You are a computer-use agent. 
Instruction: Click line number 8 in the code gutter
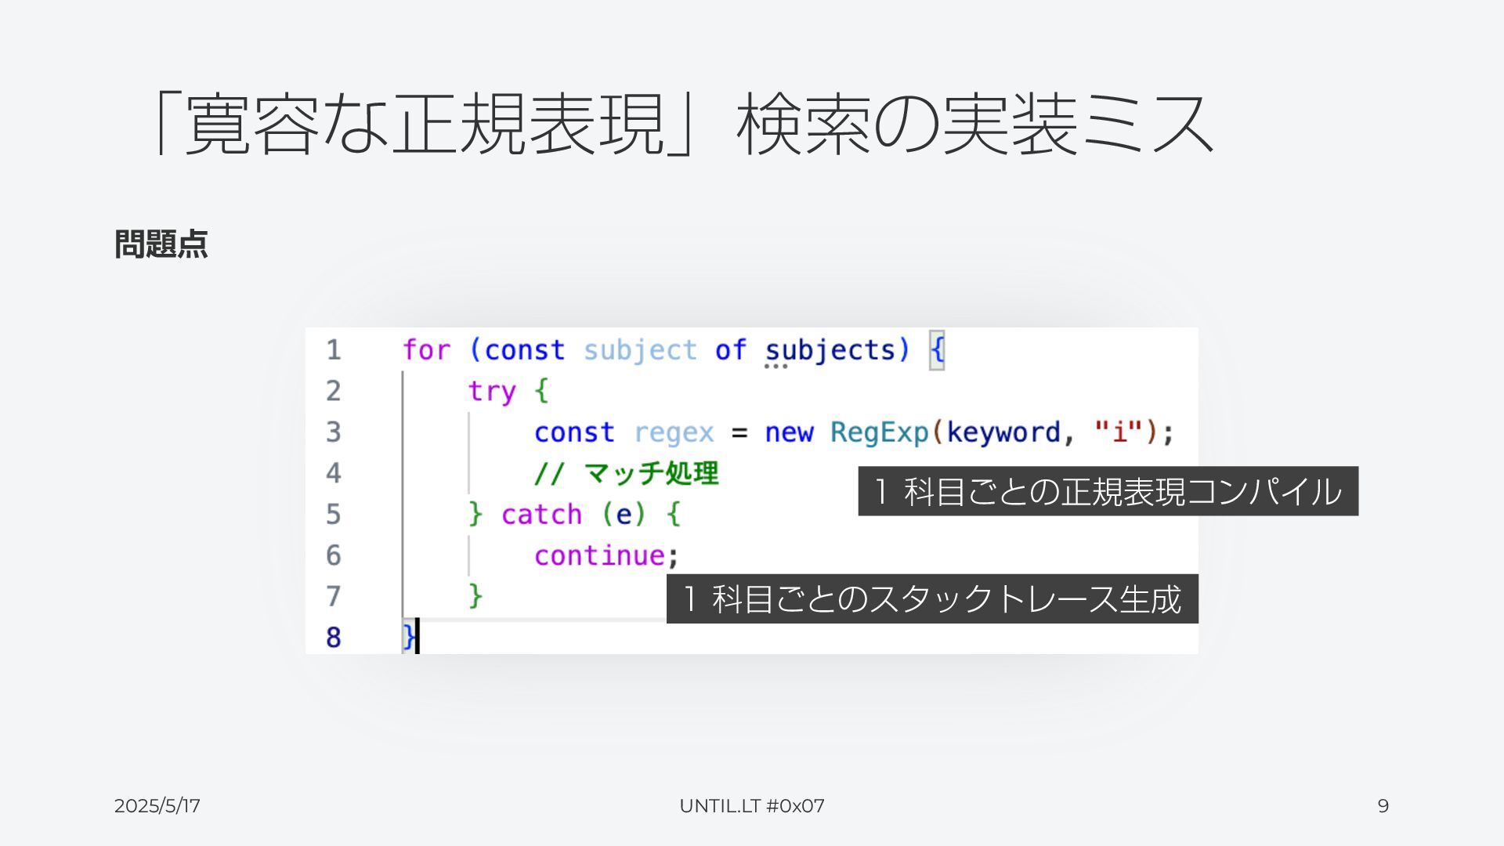334,638
